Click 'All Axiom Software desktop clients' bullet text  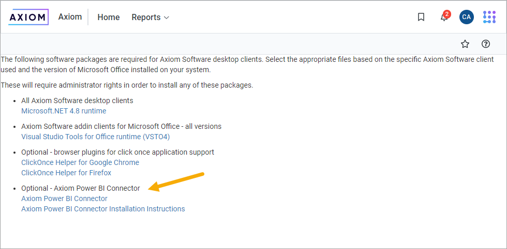pos(77,101)
